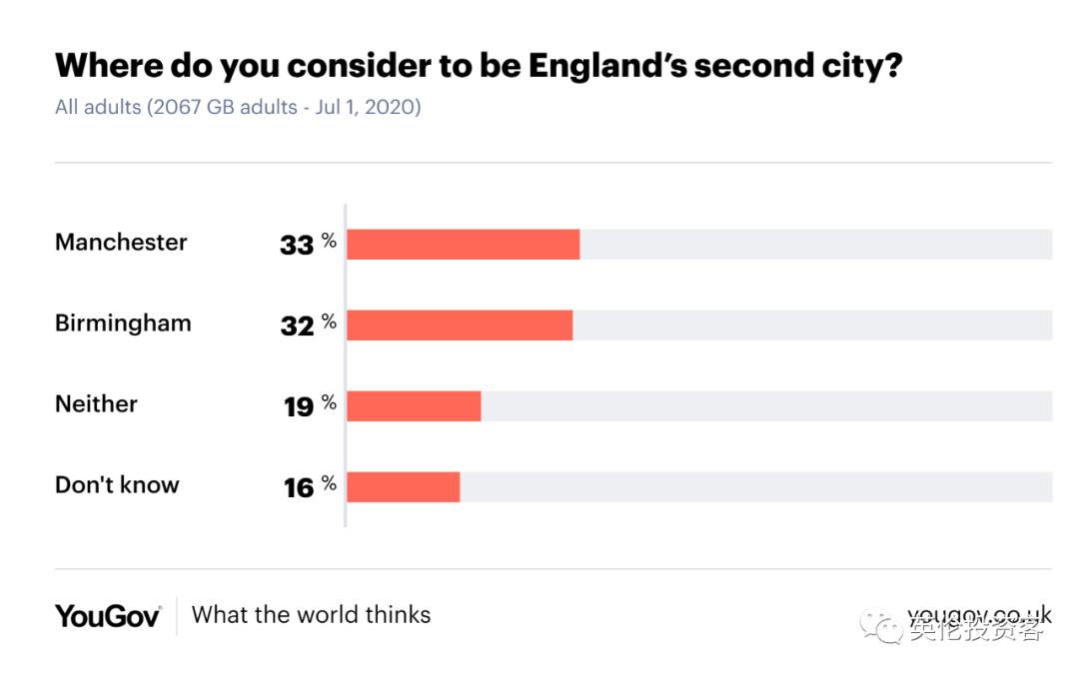Select the Neither row label

96,404
